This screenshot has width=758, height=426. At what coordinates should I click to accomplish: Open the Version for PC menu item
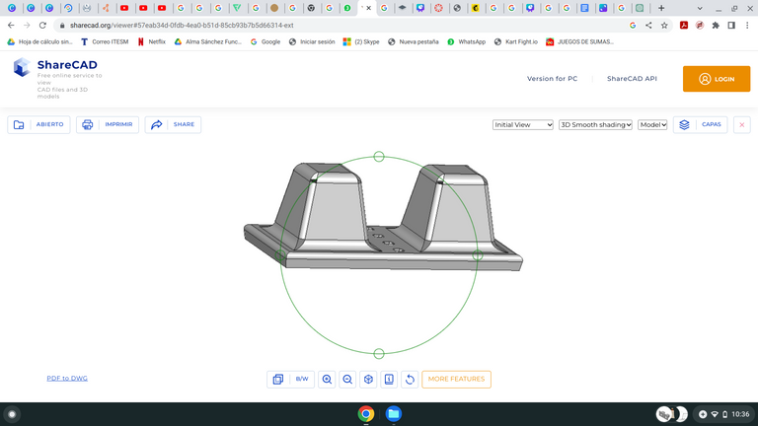tap(552, 79)
